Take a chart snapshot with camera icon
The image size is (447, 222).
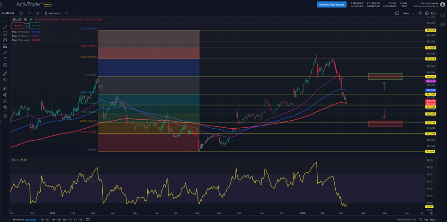coord(433,13)
